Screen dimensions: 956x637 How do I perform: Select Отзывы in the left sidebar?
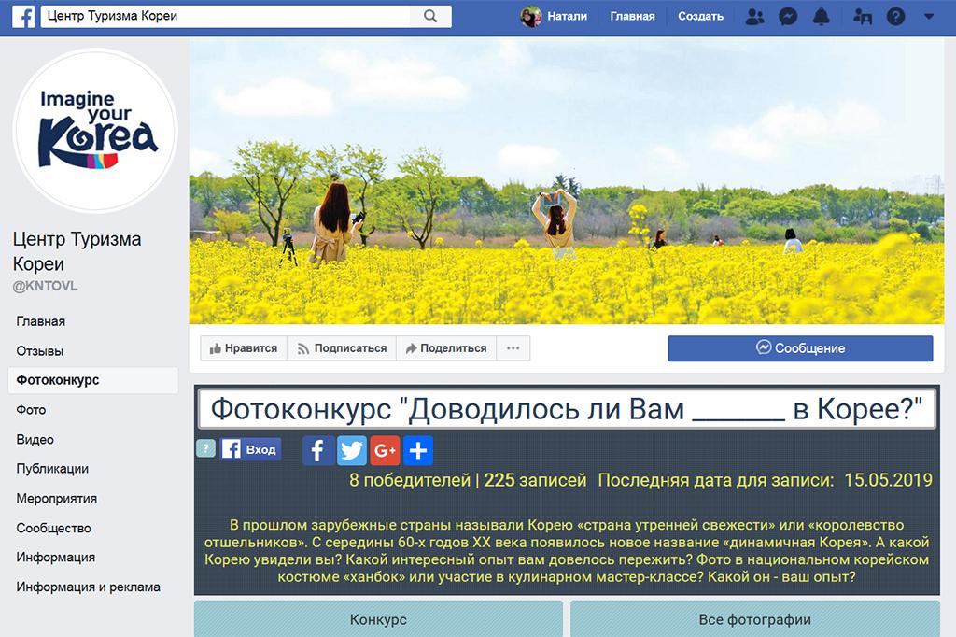click(x=40, y=351)
